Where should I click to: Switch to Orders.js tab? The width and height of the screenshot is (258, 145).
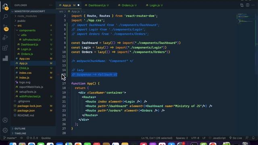(x=127, y=5)
